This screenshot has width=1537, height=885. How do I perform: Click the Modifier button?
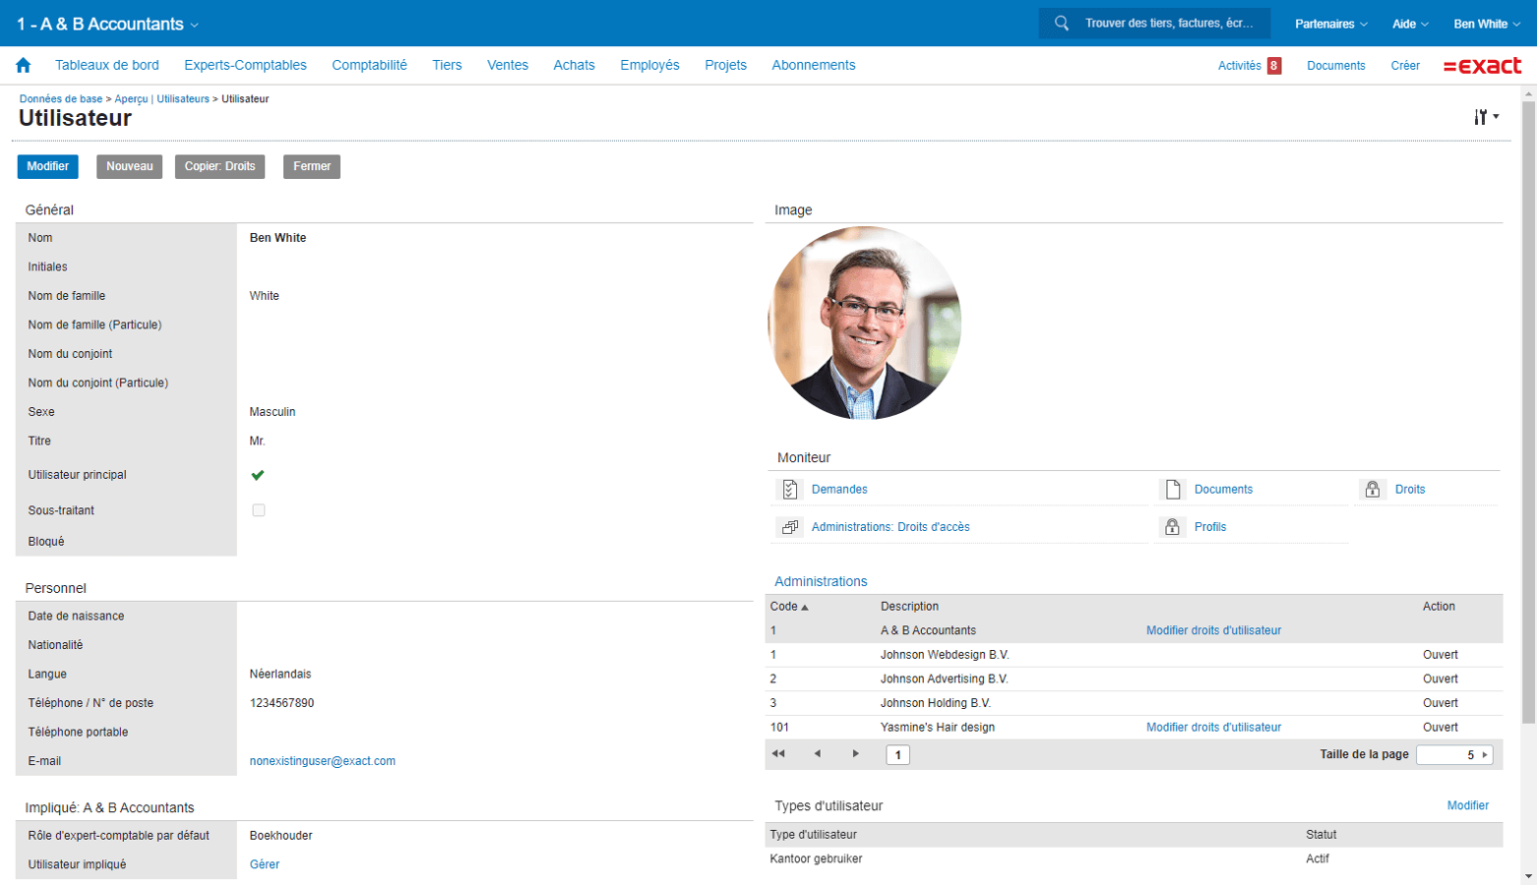[47, 166]
